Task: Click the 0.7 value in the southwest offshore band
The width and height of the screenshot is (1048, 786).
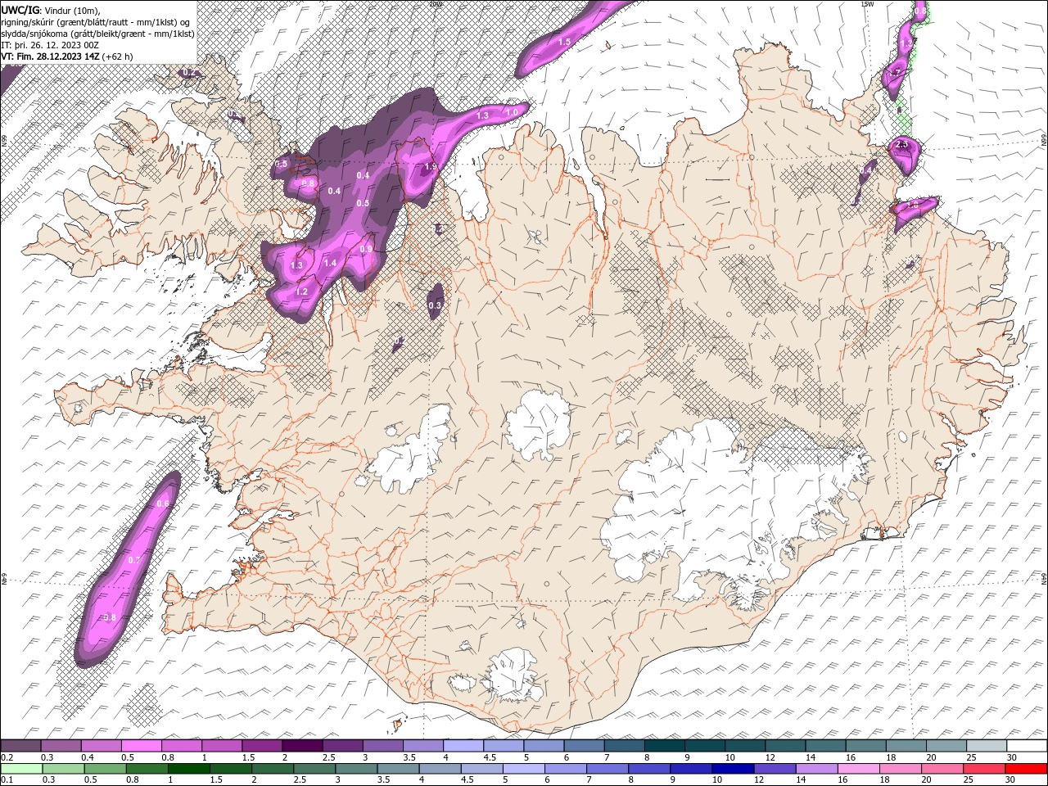Action: (x=134, y=560)
